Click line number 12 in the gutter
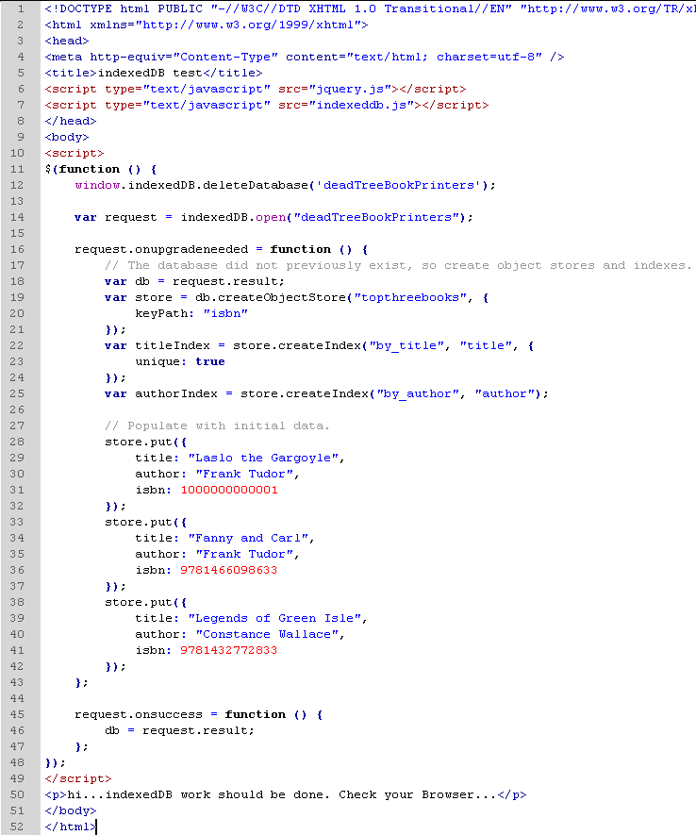Image resolution: width=696 pixels, height=835 pixels. coord(17,185)
